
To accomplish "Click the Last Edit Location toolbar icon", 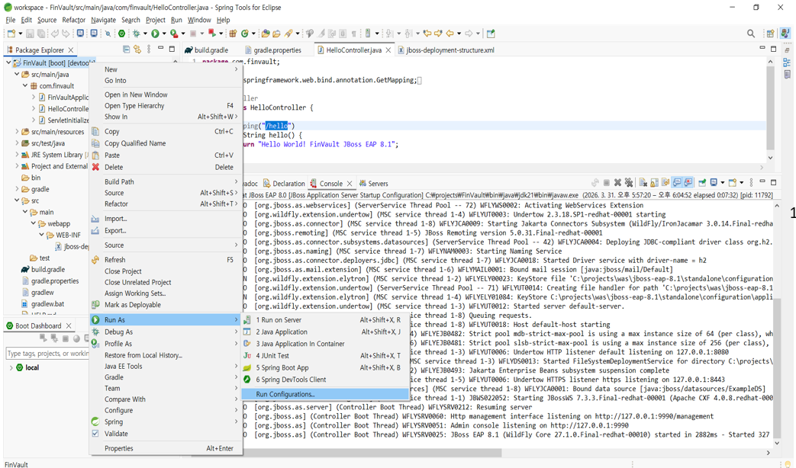I will [427, 34].
